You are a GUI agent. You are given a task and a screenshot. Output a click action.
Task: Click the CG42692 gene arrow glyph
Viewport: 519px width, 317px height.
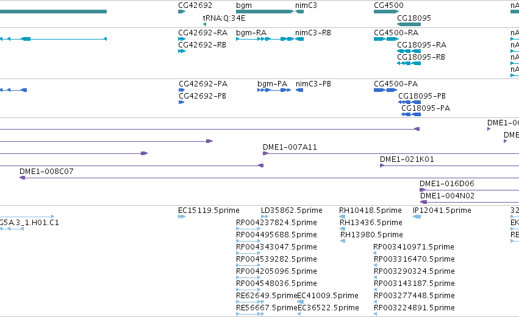182,12
